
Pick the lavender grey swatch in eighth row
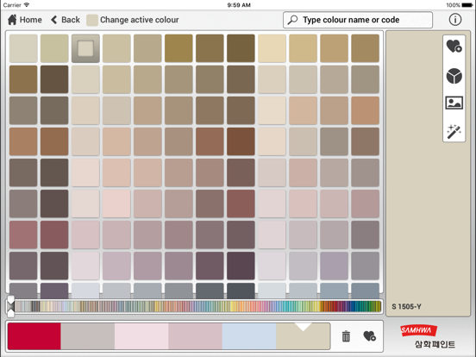click(334, 266)
